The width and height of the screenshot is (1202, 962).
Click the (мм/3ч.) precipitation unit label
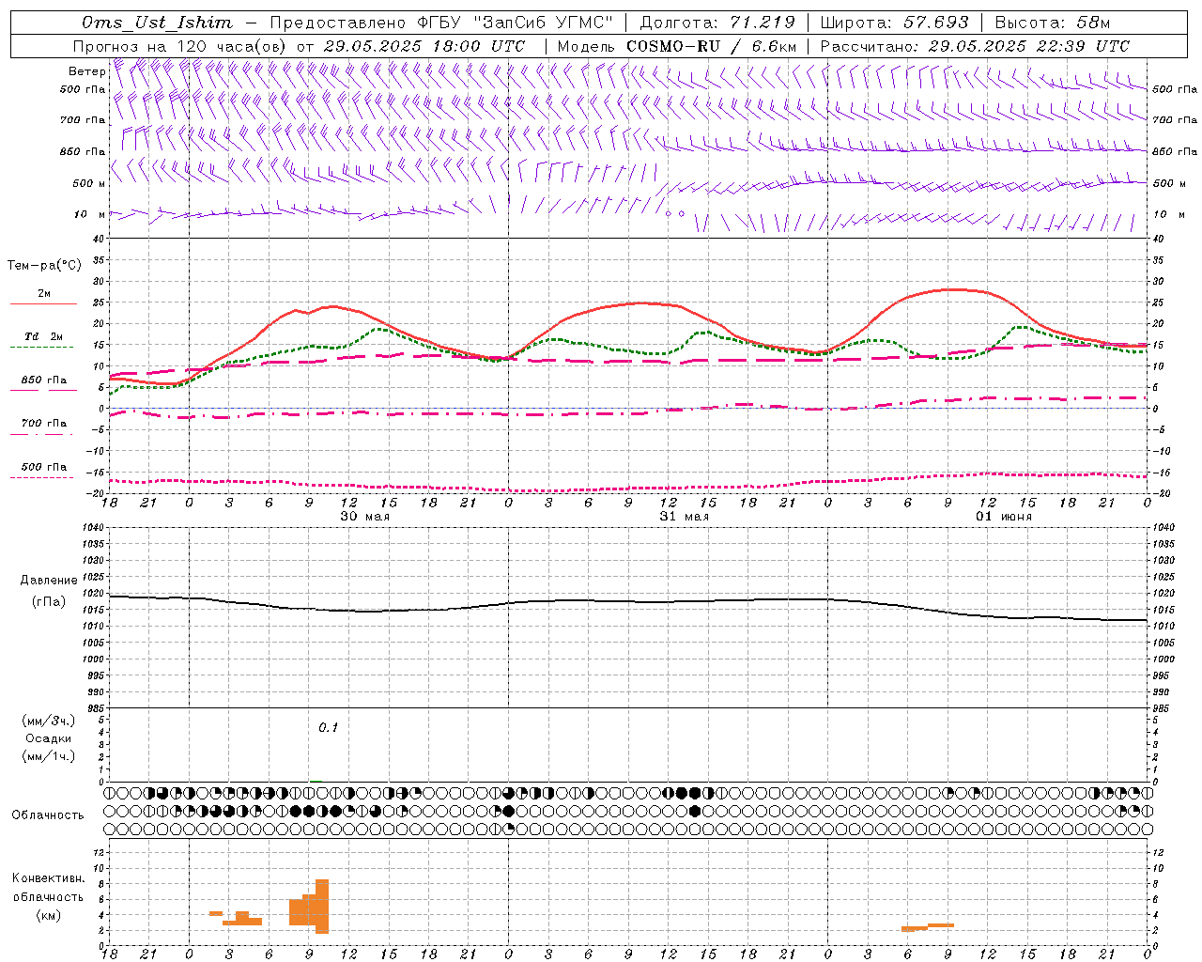click(x=48, y=721)
